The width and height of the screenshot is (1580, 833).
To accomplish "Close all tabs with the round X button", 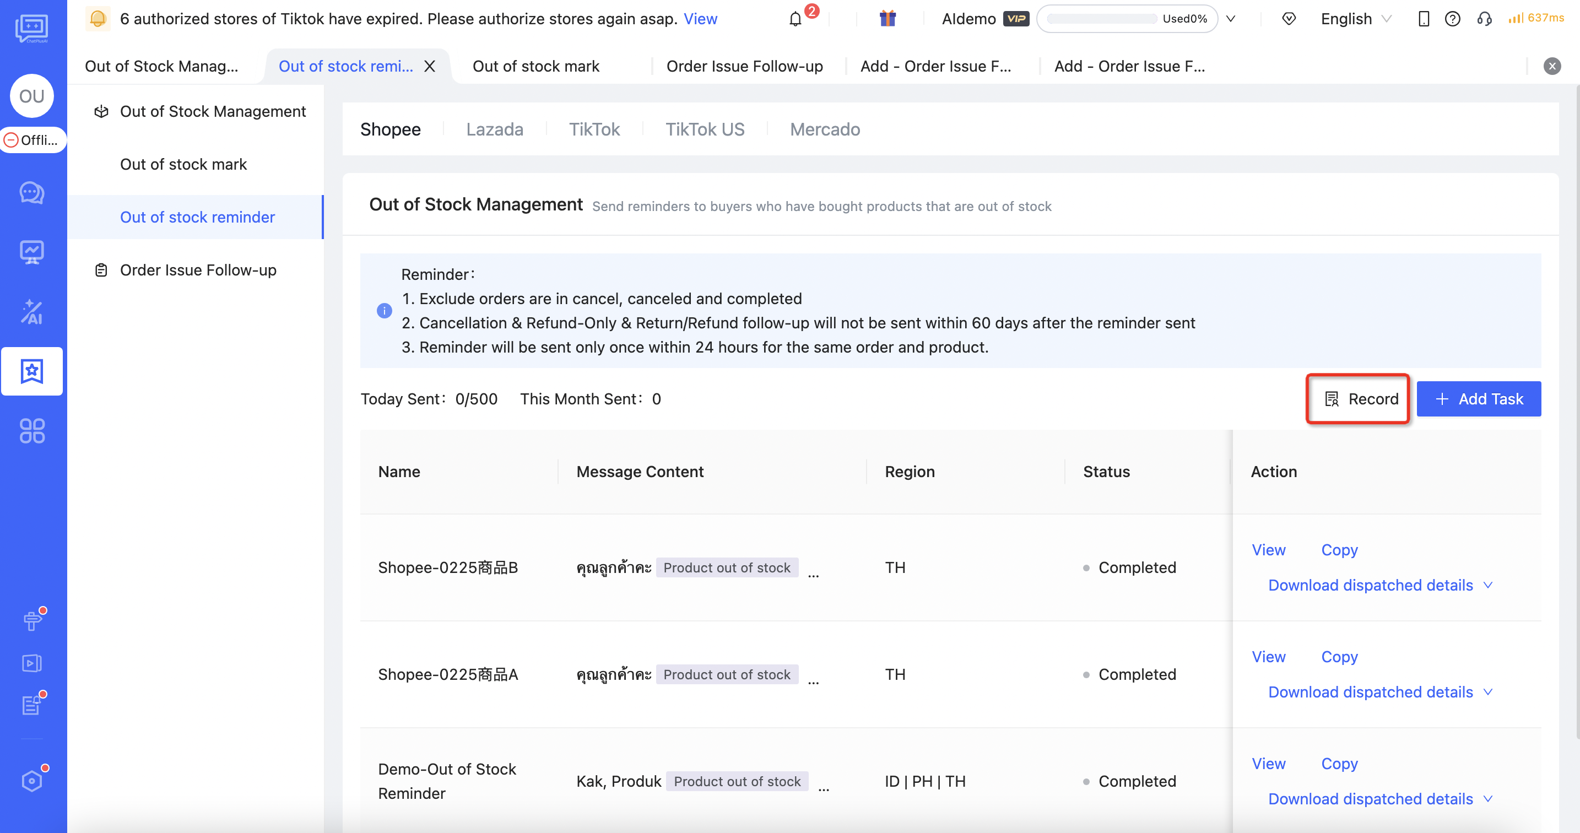I will (x=1552, y=66).
